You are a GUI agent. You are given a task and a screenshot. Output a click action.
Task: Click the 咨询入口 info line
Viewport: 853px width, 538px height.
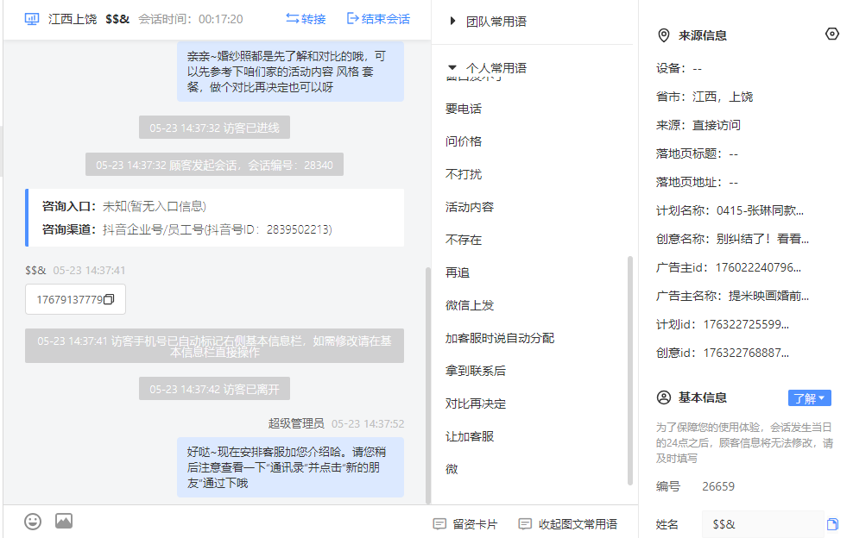click(124, 207)
